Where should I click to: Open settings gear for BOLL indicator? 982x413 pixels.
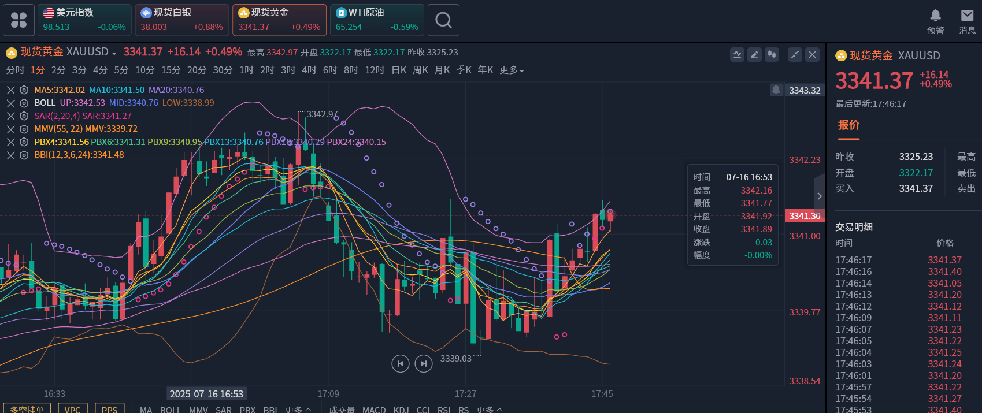[24, 103]
